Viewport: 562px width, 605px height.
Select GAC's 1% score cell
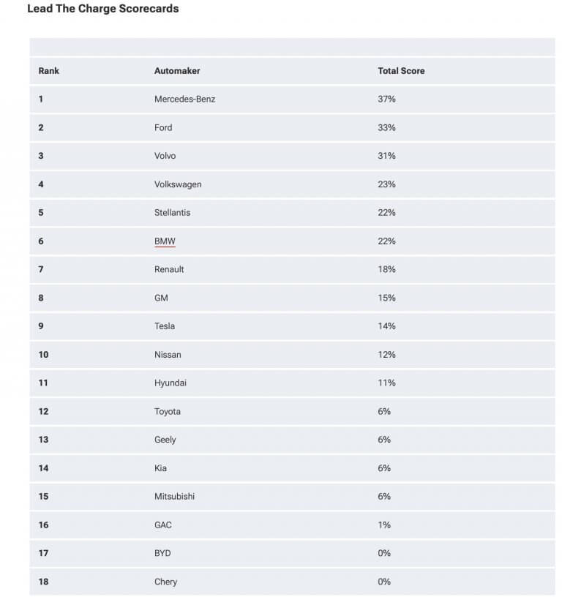(x=384, y=525)
